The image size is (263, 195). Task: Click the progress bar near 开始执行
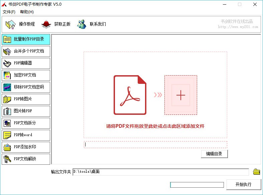coord(197,185)
